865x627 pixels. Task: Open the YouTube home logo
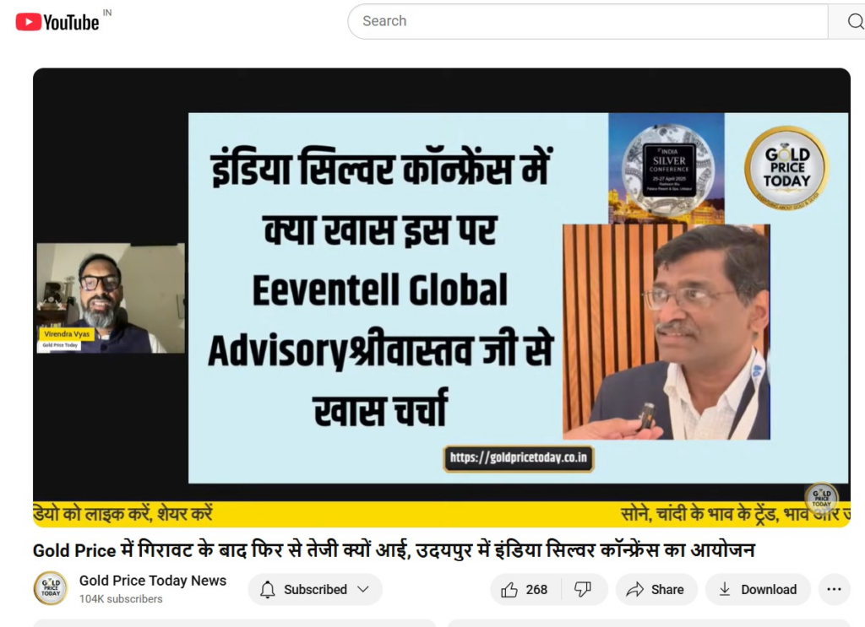(57, 22)
